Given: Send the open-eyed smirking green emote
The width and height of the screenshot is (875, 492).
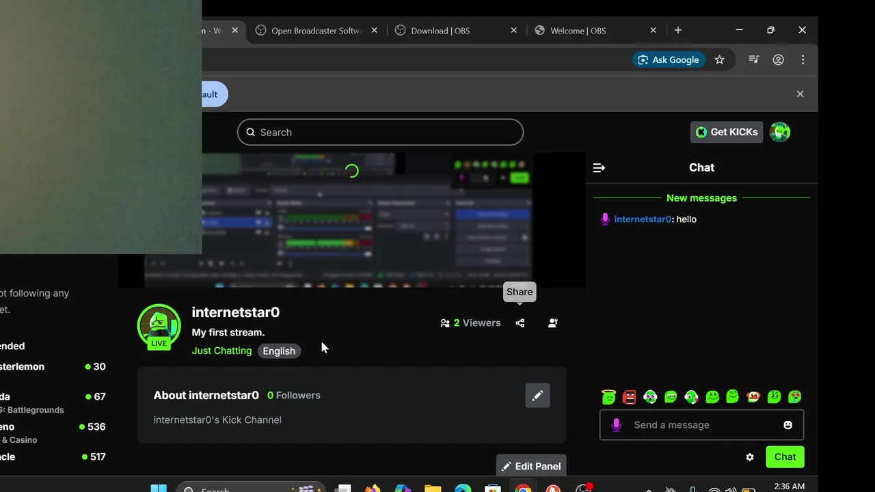Looking at the screenshot, I should pyautogui.click(x=774, y=396).
